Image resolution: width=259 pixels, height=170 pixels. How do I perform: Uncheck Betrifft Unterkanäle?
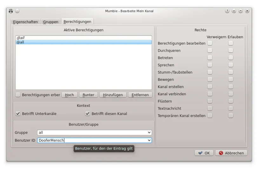(18, 114)
